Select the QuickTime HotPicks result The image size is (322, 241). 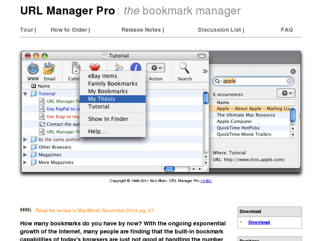[x=249, y=128]
